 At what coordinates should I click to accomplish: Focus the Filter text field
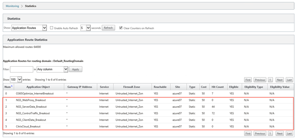point(21,69)
